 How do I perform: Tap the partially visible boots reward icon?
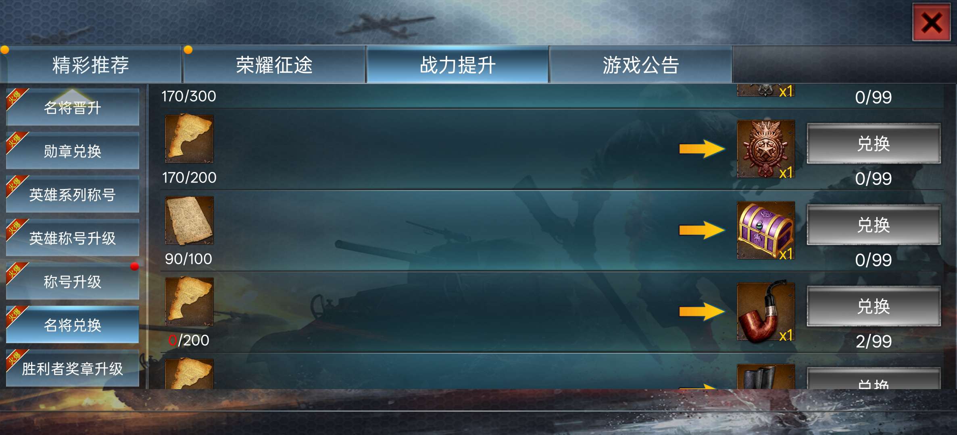tap(765, 377)
